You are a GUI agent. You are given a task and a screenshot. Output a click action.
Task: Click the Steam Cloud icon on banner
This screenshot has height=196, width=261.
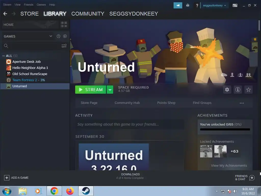click(x=224, y=75)
